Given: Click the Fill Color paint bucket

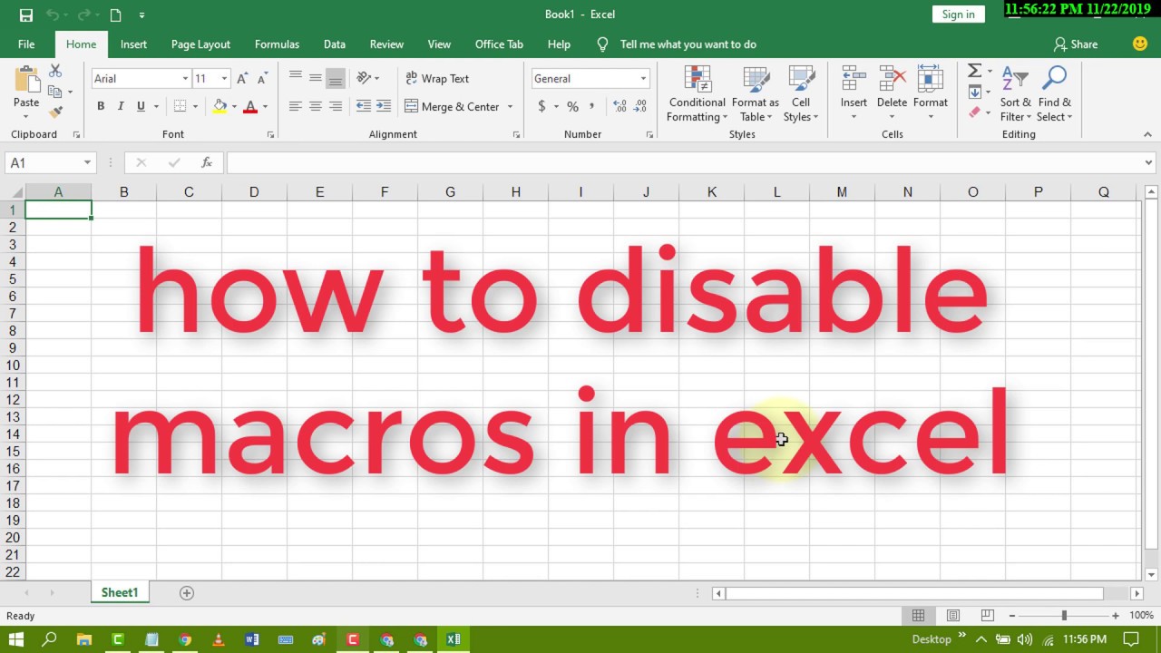Looking at the screenshot, I should 220,106.
